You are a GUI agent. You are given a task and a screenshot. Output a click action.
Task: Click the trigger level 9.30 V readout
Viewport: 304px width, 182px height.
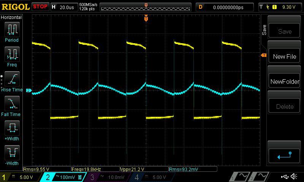pyautogui.click(x=289, y=7)
